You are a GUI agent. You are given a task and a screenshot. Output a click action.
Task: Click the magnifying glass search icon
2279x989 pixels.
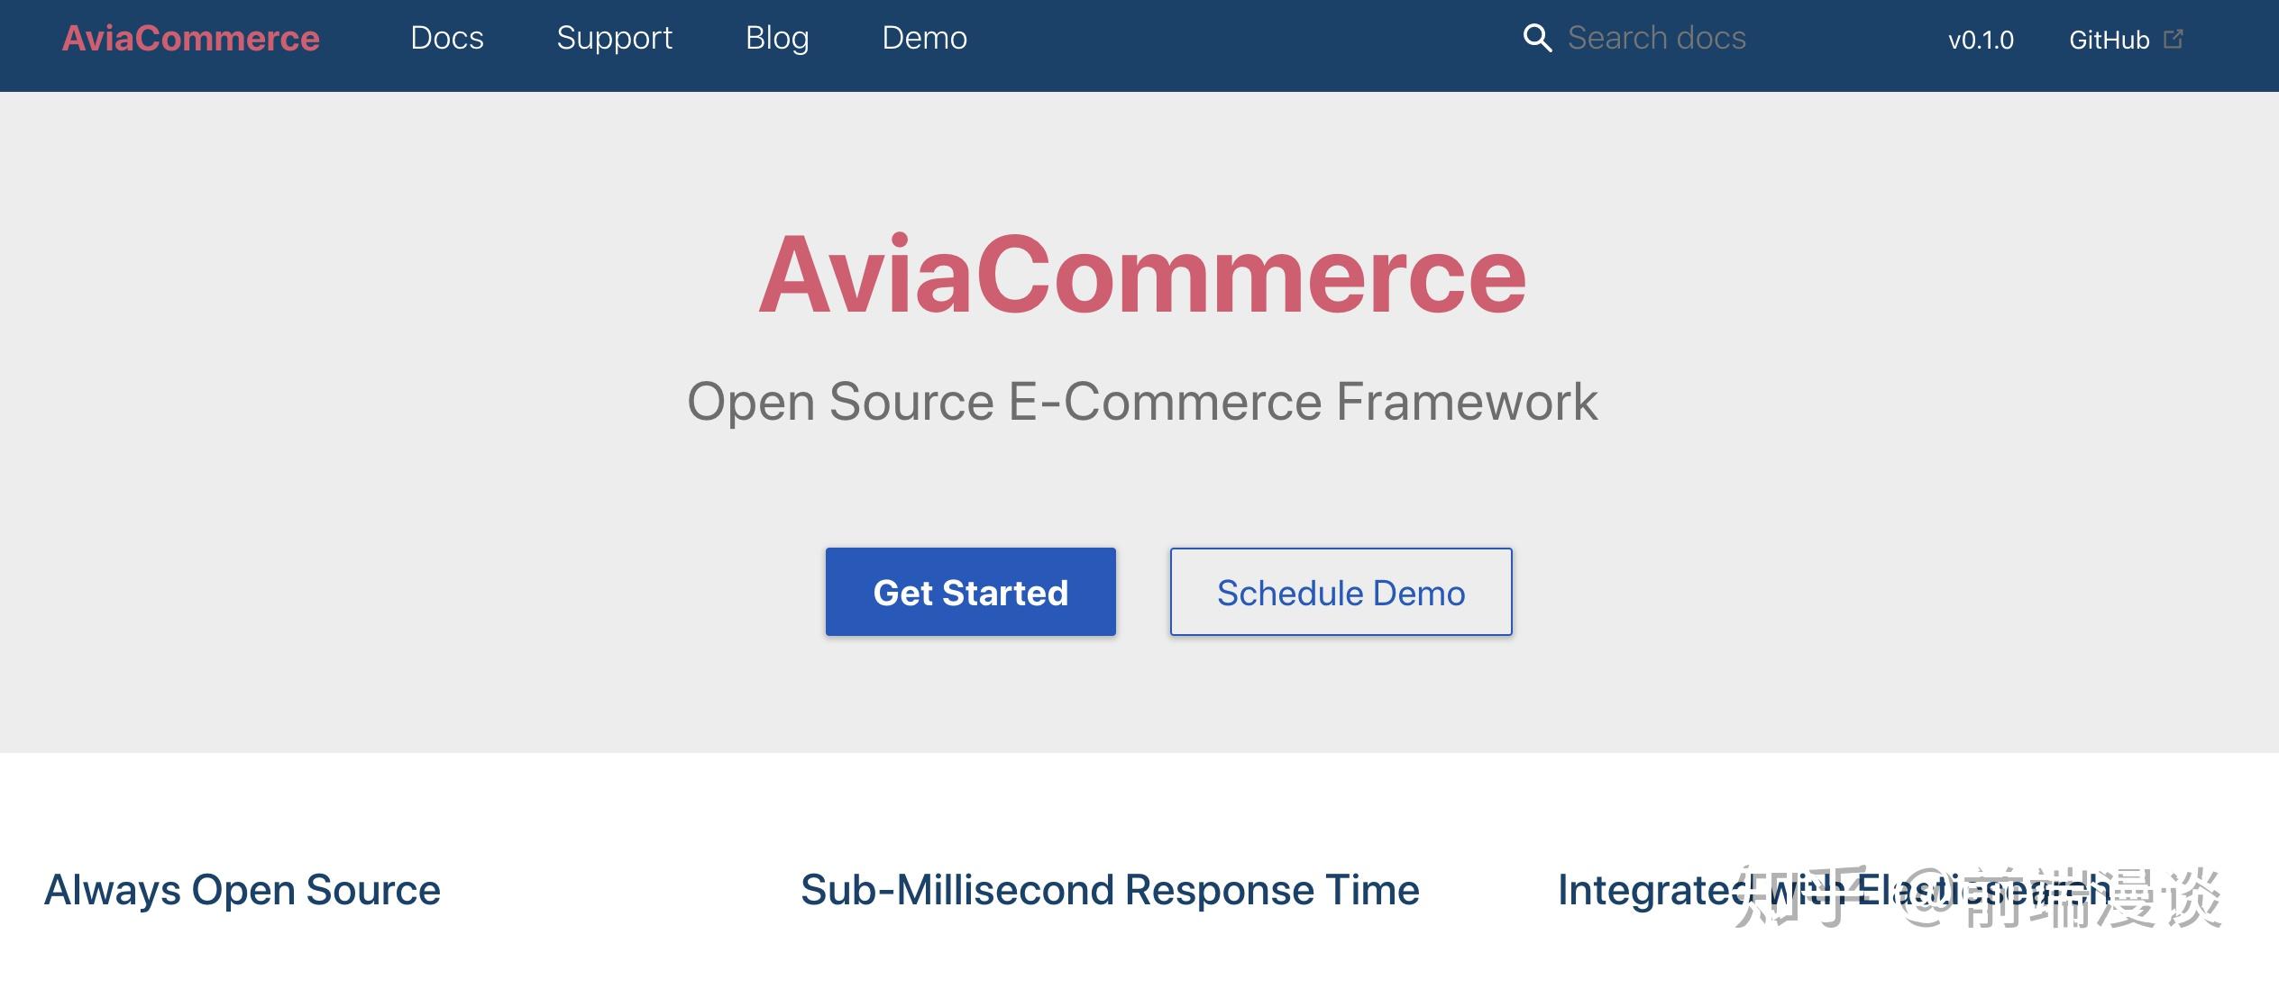pos(1537,39)
